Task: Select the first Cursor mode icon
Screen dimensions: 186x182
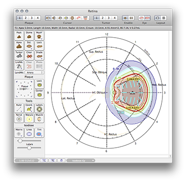Action: coord(48,18)
